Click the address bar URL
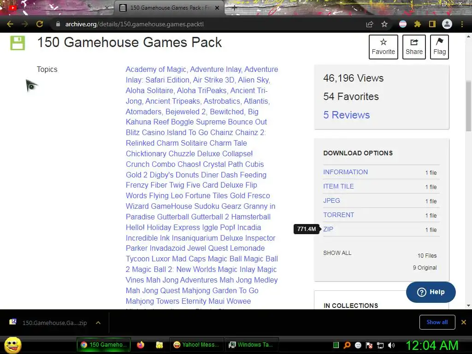 (134, 24)
